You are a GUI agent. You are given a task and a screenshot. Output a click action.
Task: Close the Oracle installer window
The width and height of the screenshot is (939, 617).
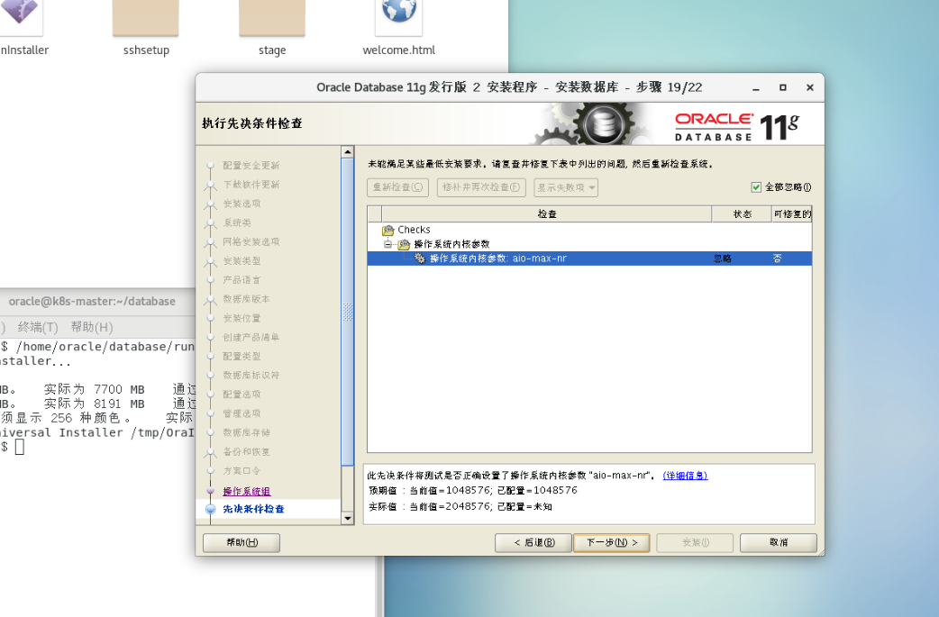click(x=809, y=88)
